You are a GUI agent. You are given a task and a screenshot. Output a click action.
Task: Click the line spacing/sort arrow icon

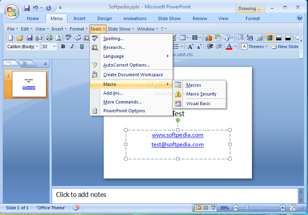click(x=240, y=38)
